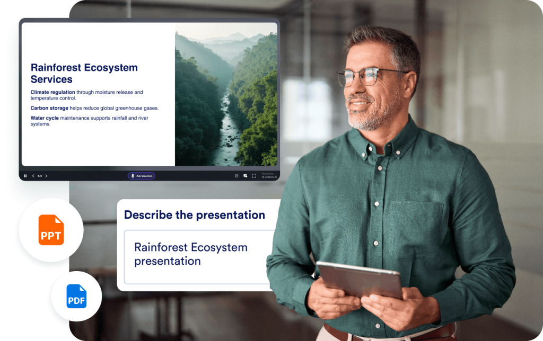Open the slide list view icon
Screen dimensions: 543x341
(x=237, y=175)
